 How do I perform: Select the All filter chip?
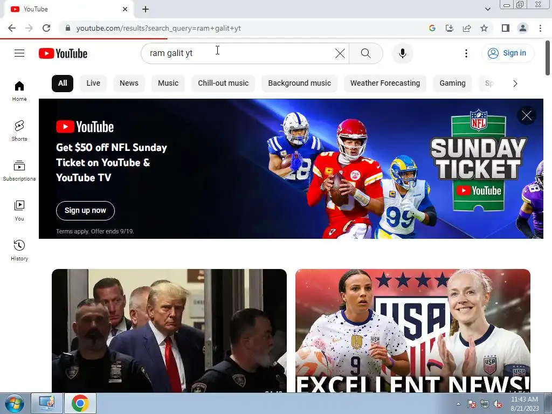click(x=63, y=84)
